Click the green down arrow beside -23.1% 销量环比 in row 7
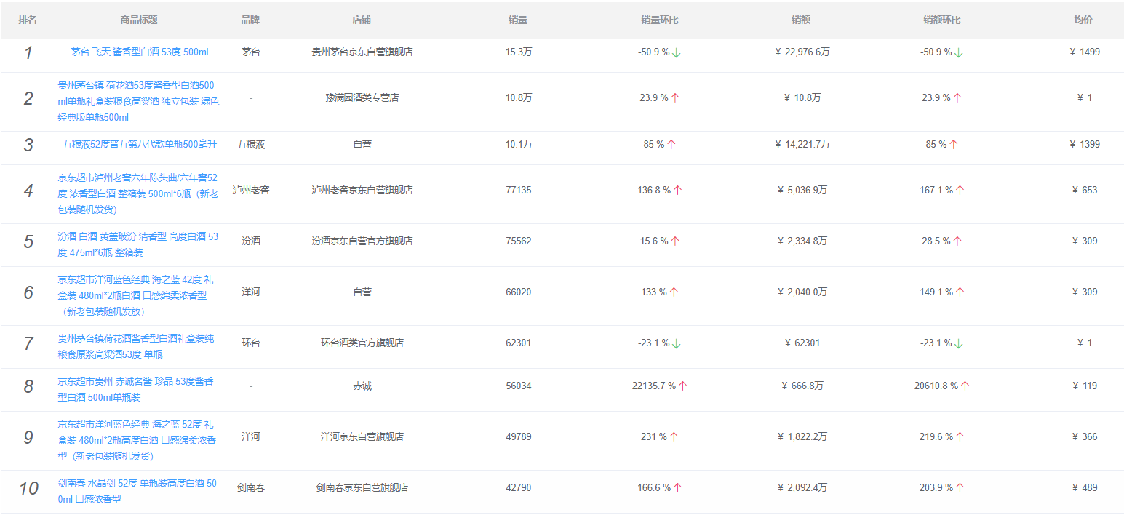The image size is (1124, 515). pos(677,343)
